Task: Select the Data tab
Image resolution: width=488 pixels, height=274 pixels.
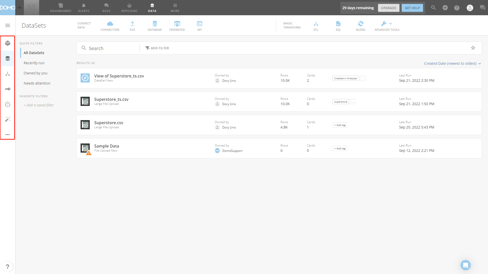Action: [x=152, y=8]
